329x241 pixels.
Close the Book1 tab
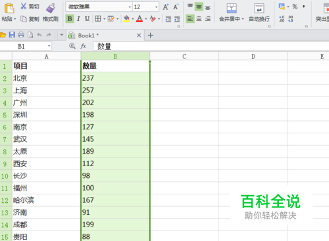pyautogui.click(x=139, y=35)
